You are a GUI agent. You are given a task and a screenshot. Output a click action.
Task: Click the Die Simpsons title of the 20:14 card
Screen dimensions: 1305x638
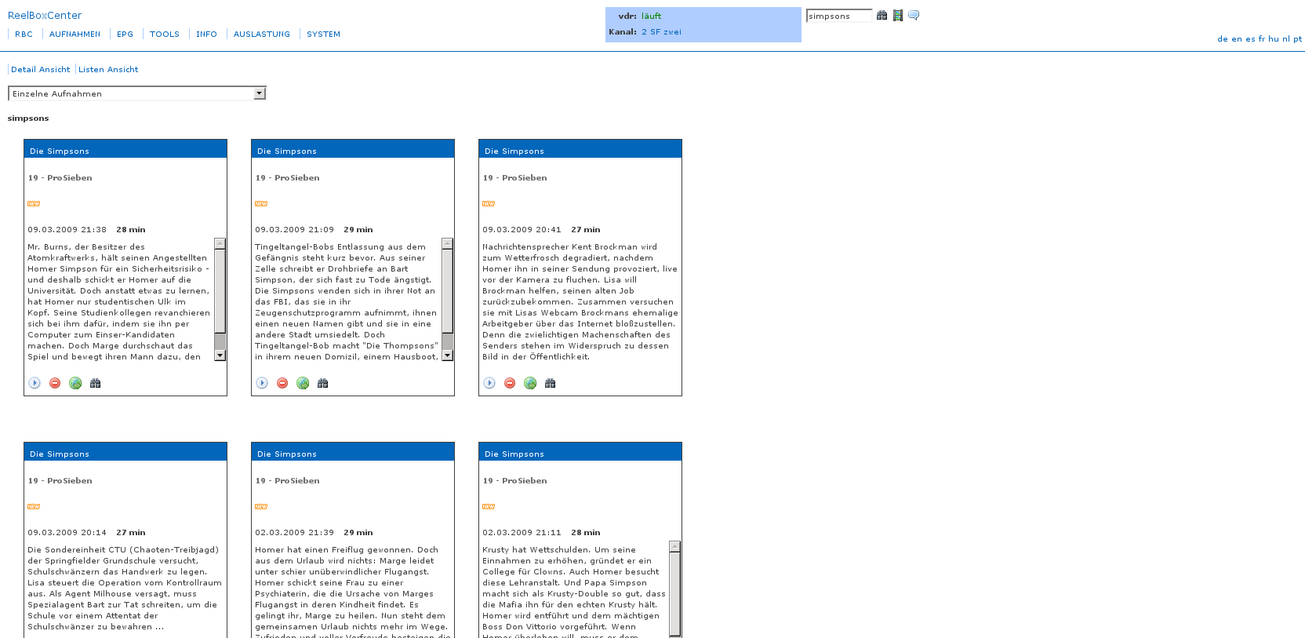pos(60,454)
